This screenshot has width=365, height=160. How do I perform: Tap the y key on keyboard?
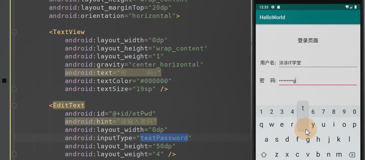click(313, 125)
